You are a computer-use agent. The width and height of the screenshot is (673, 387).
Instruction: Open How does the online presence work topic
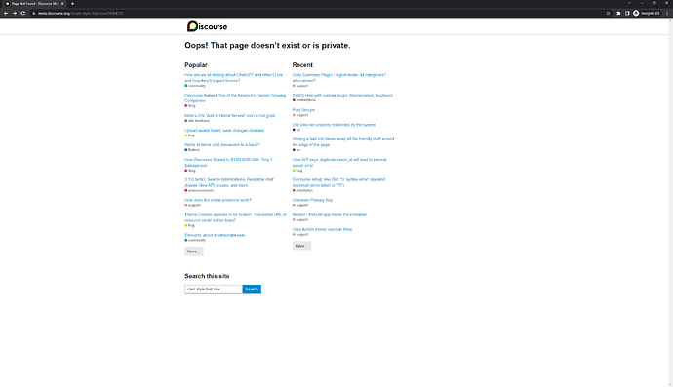point(218,200)
